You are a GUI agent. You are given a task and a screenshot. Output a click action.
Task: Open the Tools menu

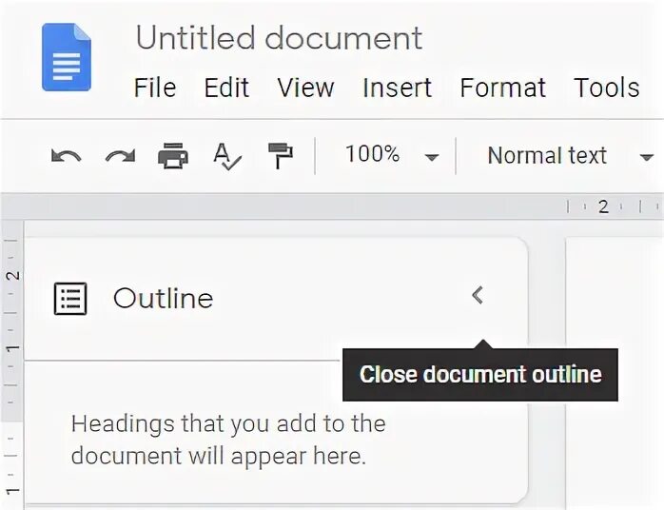point(606,88)
